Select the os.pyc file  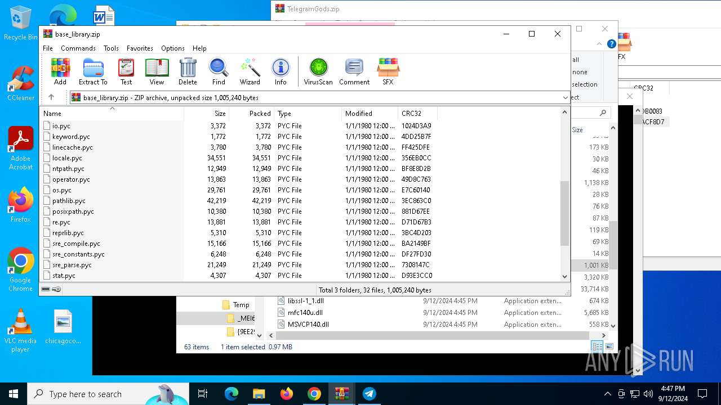pos(62,190)
